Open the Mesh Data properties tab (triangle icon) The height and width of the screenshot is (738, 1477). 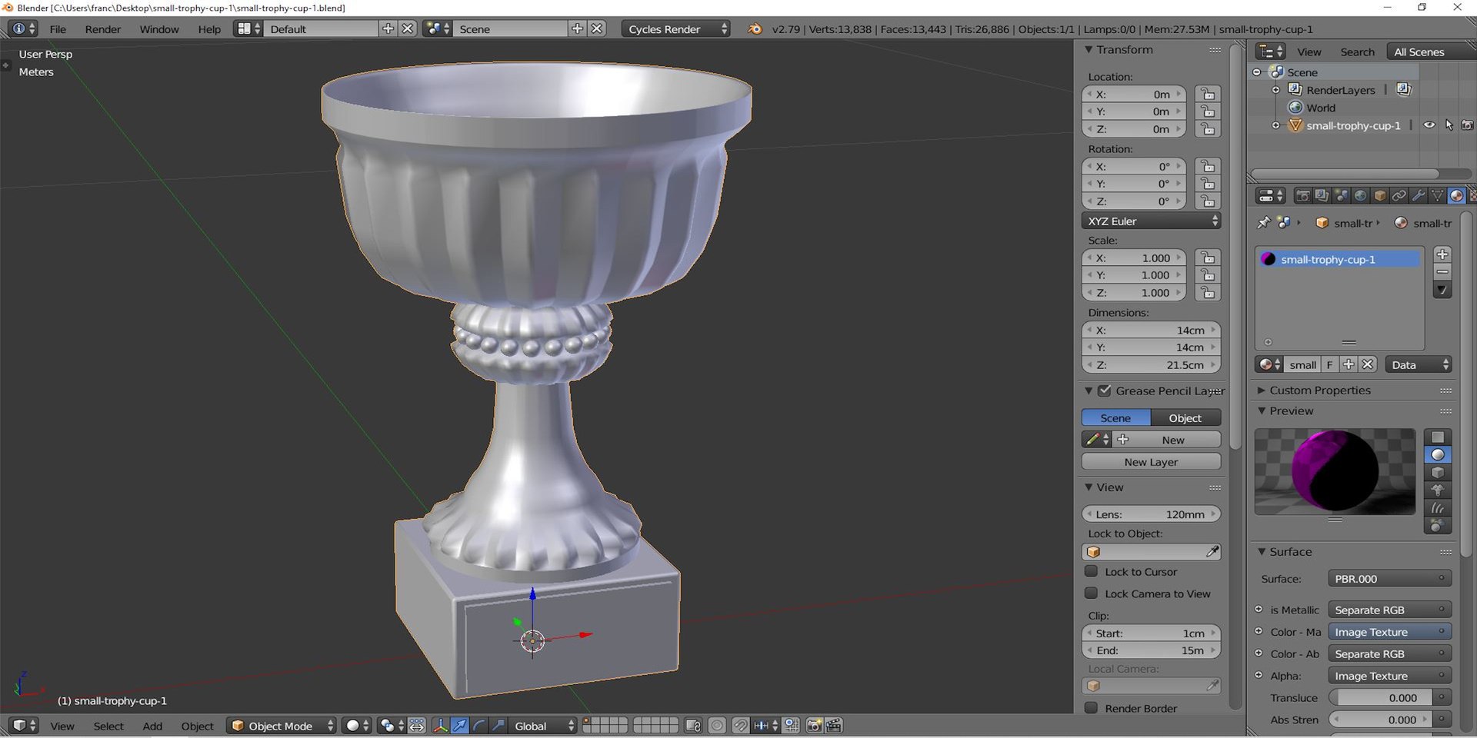[x=1437, y=196]
